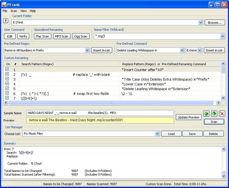Click the Custom Renaming horizontal scrollbar
This screenshot has width=229, height=188.
(x=111, y=102)
